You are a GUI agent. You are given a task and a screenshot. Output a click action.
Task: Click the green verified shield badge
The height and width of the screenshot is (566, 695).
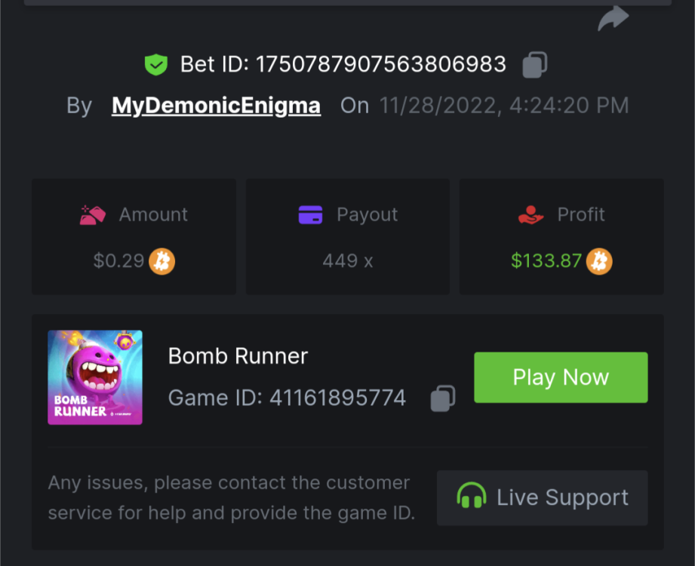point(156,64)
